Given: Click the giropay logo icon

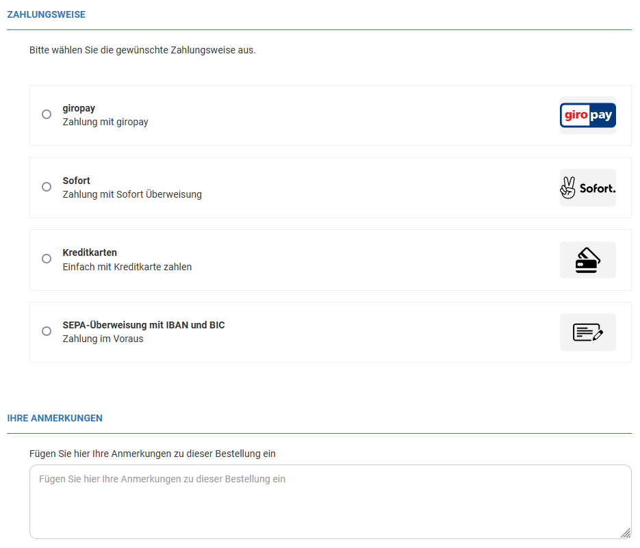Looking at the screenshot, I should (588, 116).
